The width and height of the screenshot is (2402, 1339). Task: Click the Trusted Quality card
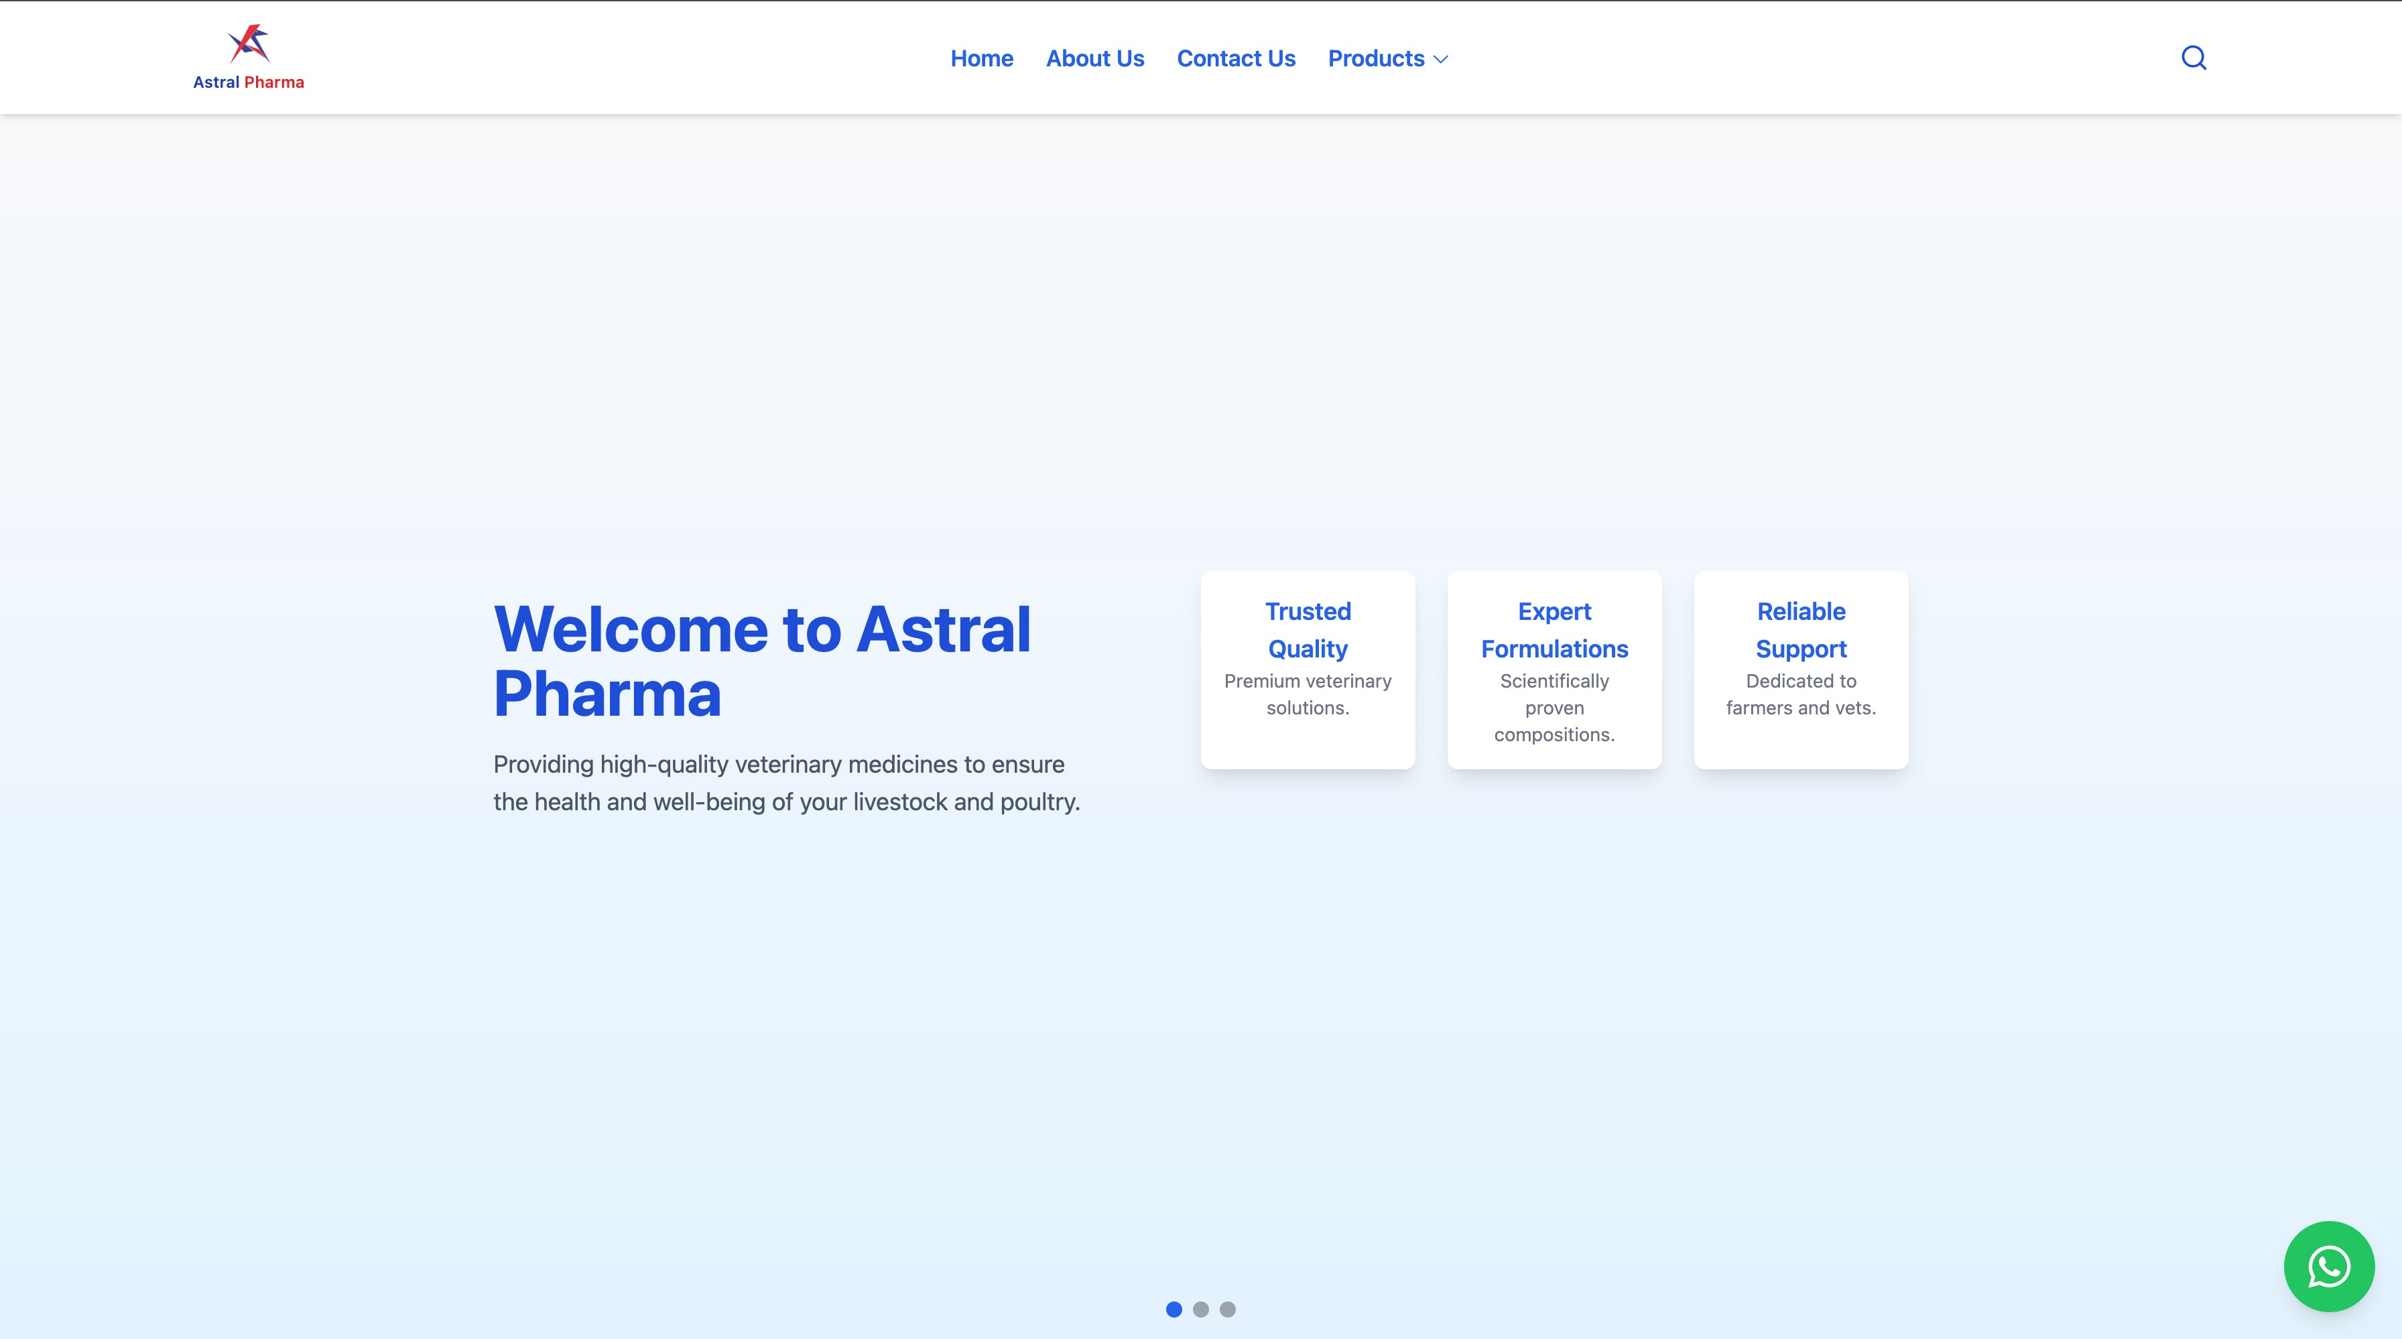(x=1308, y=669)
